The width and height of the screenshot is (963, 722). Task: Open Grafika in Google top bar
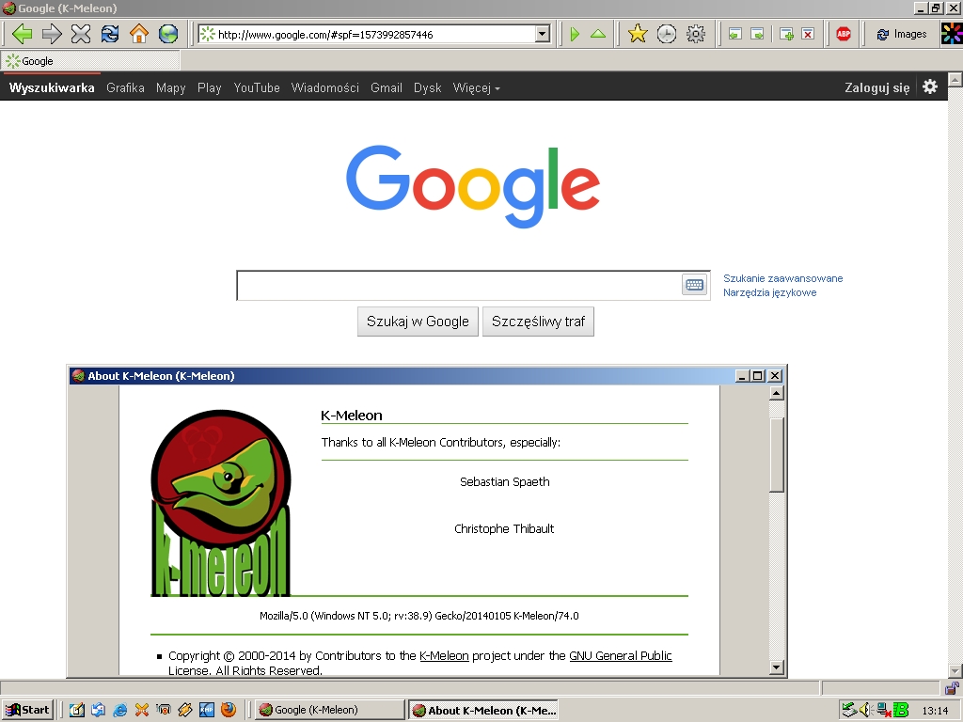pyautogui.click(x=125, y=87)
